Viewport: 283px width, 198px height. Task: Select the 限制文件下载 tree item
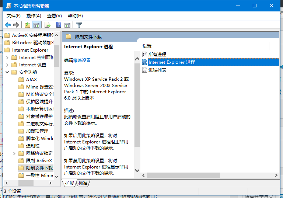39,168
